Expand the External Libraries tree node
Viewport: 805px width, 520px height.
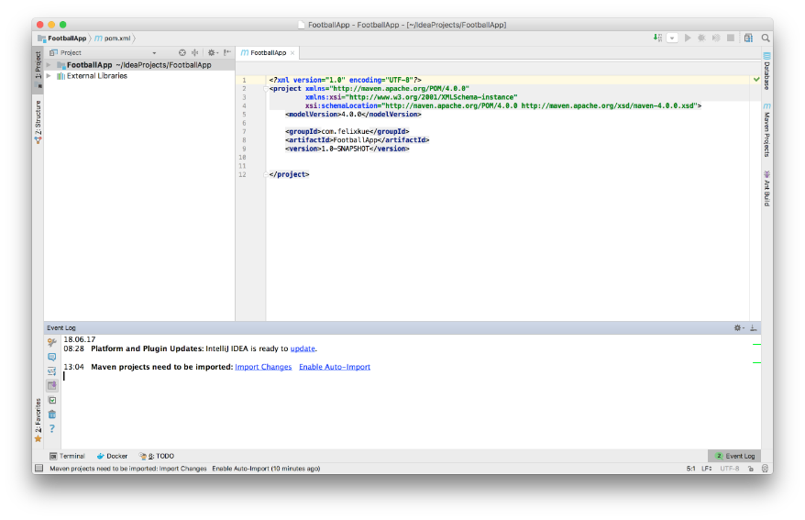[50, 76]
